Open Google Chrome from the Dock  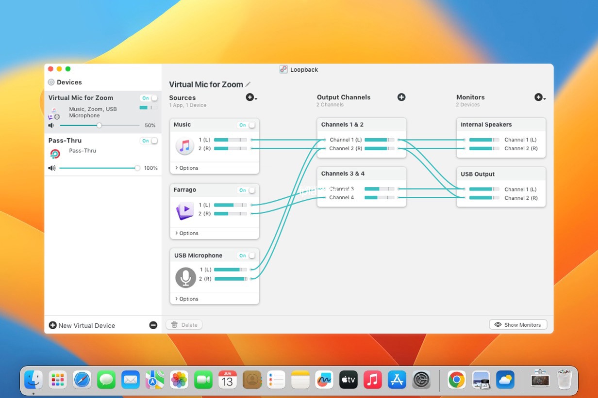457,380
